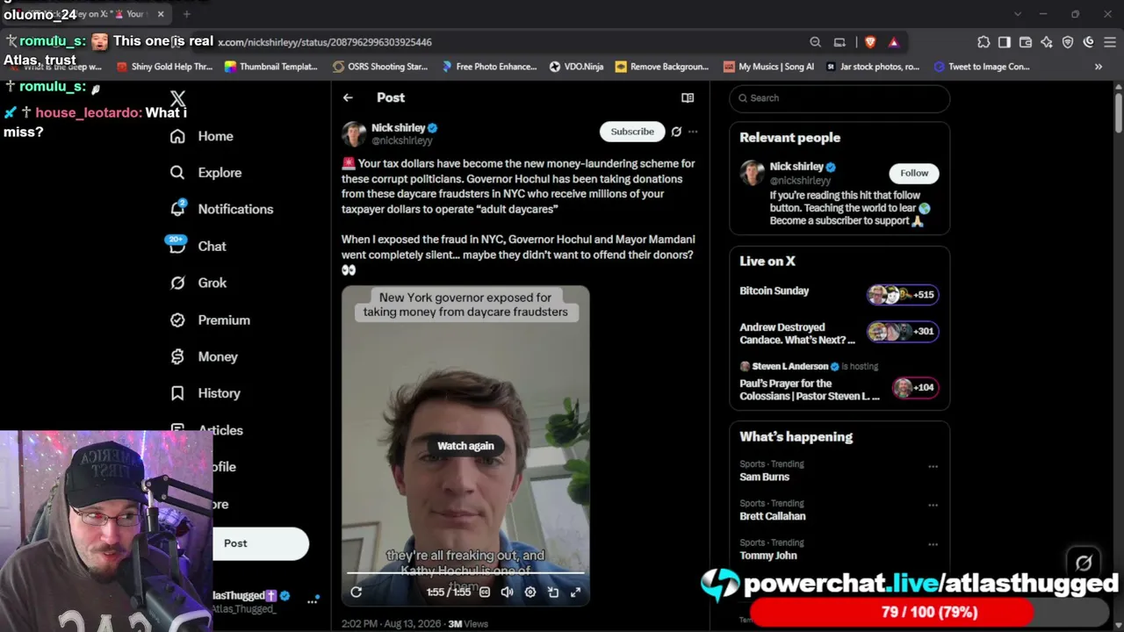The height and width of the screenshot is (632, 1124).
Task: Toggle picture-in-picture on the video
Action: tap(553, 592)
